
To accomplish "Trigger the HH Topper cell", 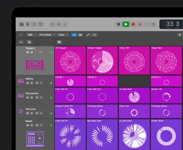I will tap(70, 60).
